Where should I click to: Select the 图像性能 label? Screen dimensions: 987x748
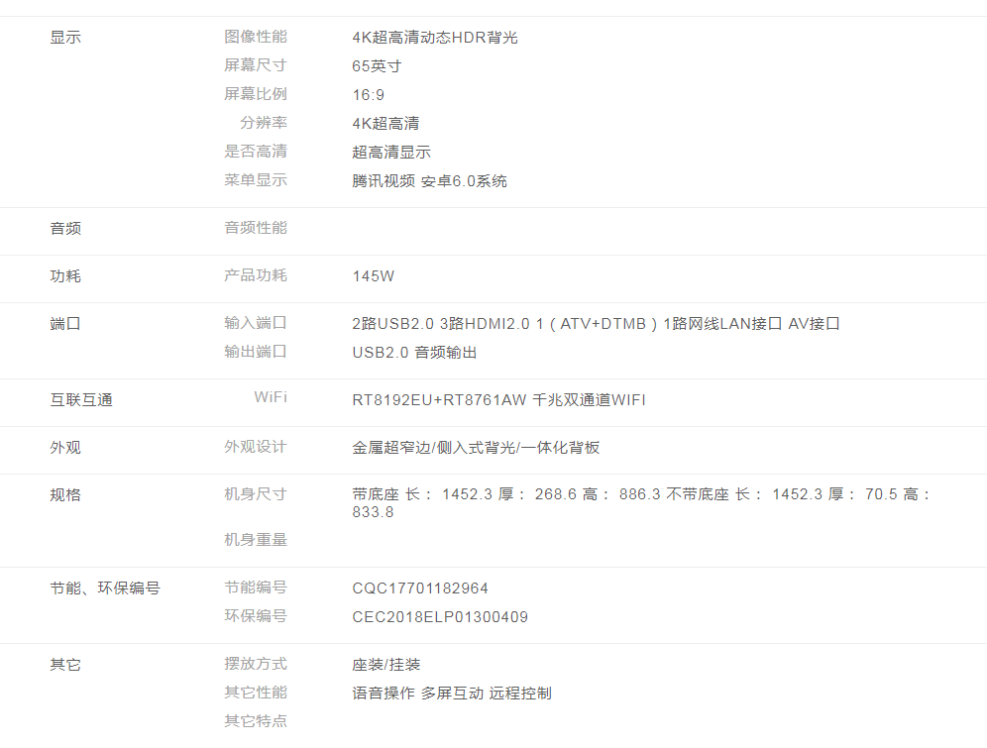click(256, 37)
